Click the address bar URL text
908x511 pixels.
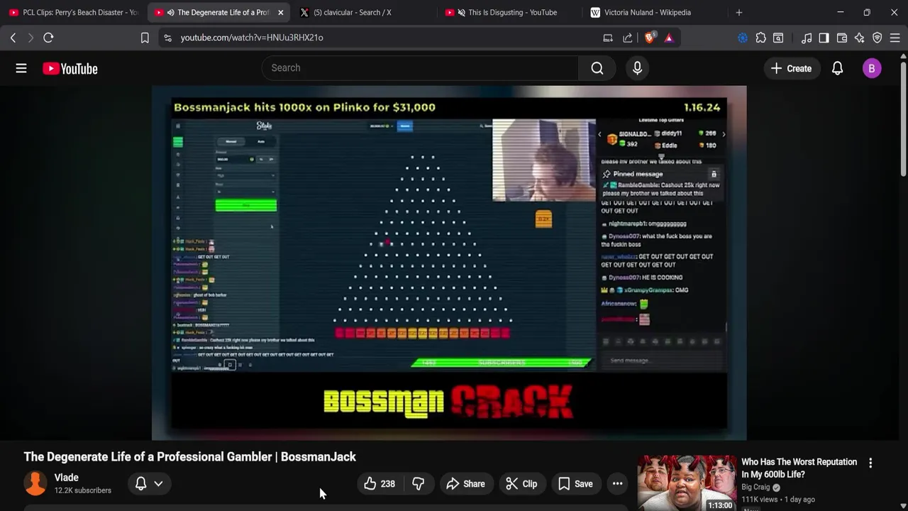[x=252, y=38]
